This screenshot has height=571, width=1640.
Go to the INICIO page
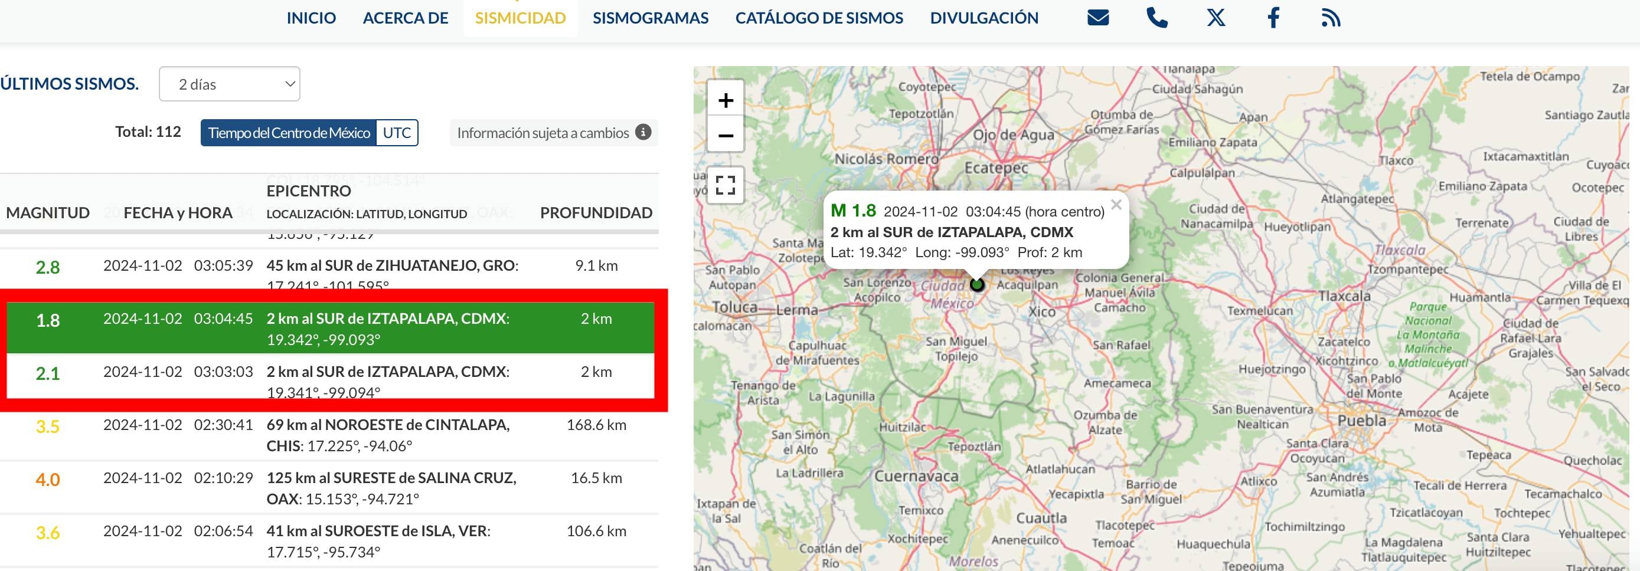[311, 18]
